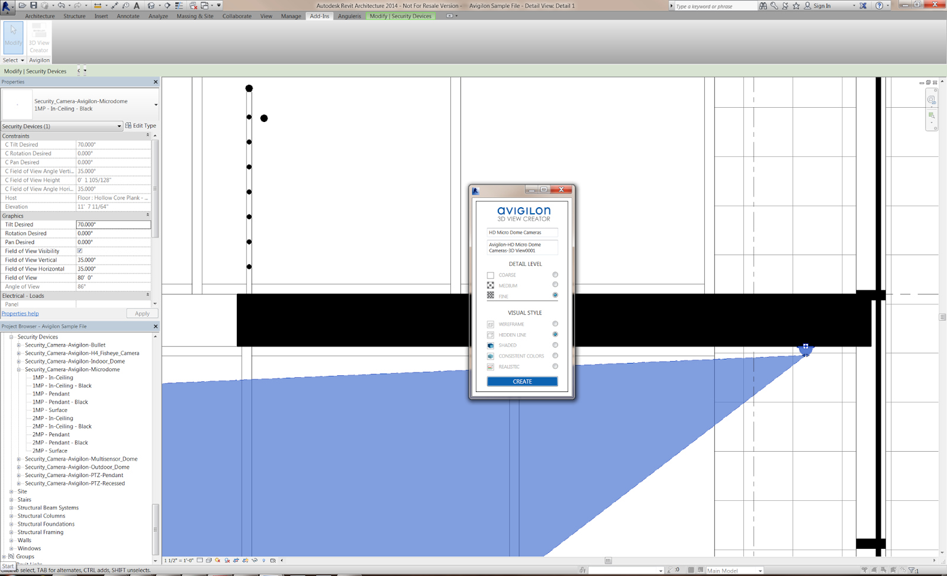Click the Sun Path Off icon on the view control bar
This screenshot has width=947, height=576.
218,560
